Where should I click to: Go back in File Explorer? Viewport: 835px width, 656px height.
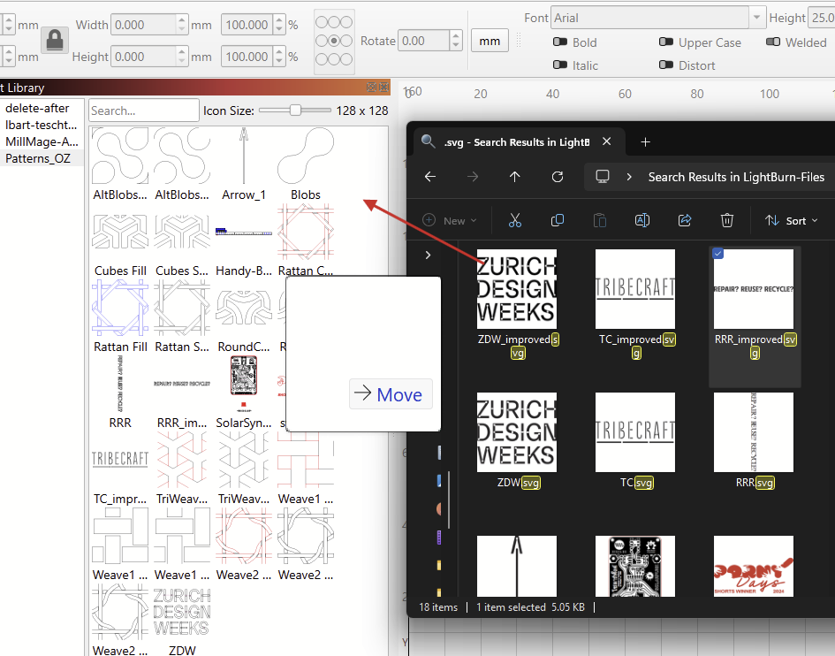click(x=430, y=177)
